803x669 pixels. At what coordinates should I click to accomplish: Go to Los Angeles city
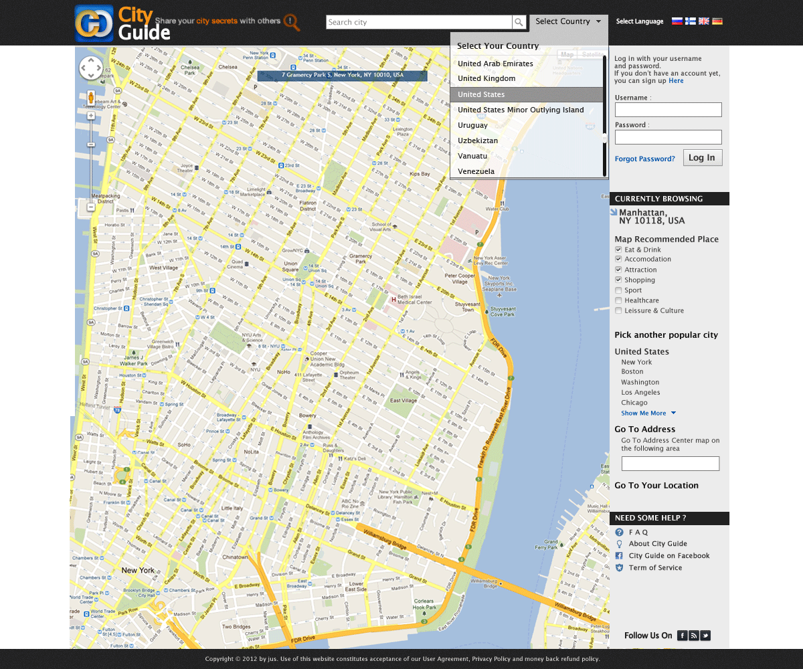click(640, 393)
